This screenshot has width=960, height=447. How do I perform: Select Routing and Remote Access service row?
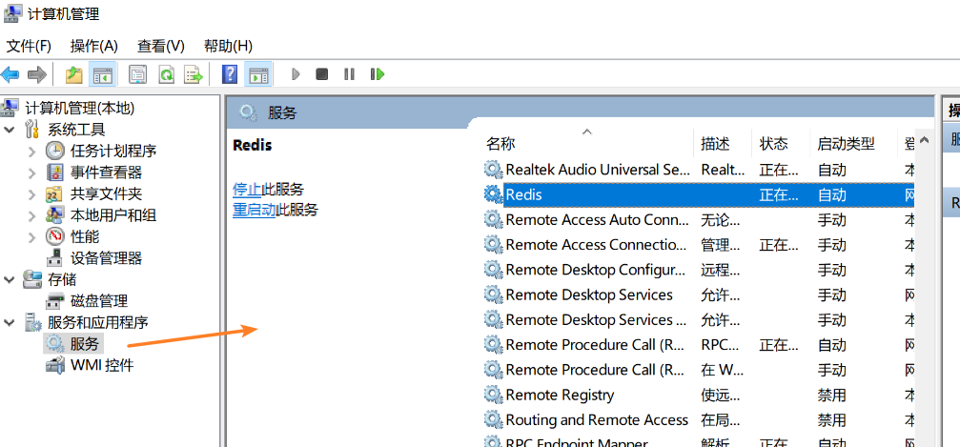click(699, 420)
